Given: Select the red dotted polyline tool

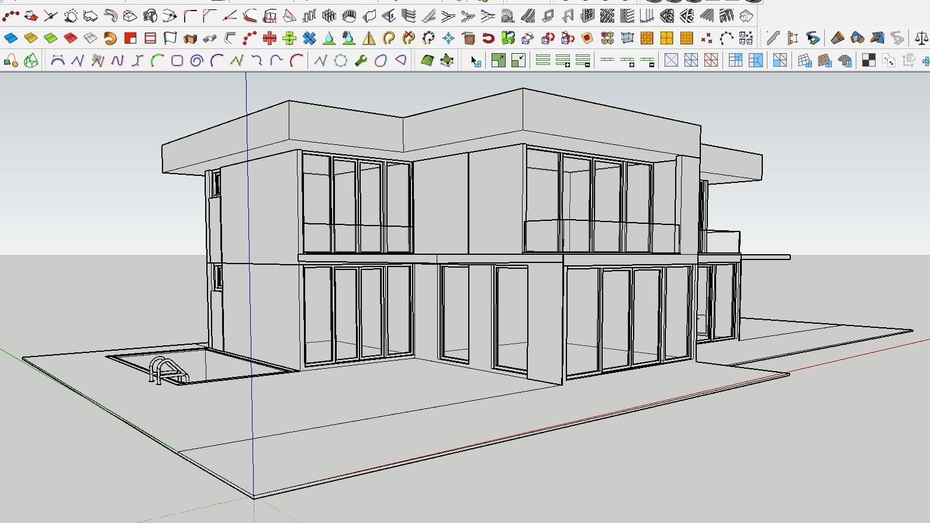Looking at the screenshot, I should (11, 16).
